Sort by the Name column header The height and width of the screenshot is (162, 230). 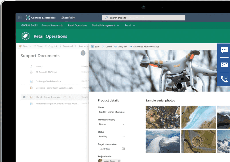click(38, 66)
